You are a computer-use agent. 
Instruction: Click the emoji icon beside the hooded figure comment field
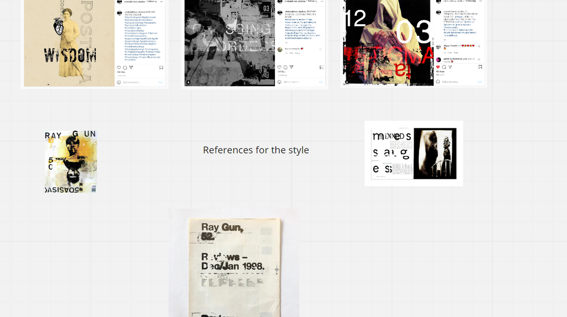click(x=438, y=82)
